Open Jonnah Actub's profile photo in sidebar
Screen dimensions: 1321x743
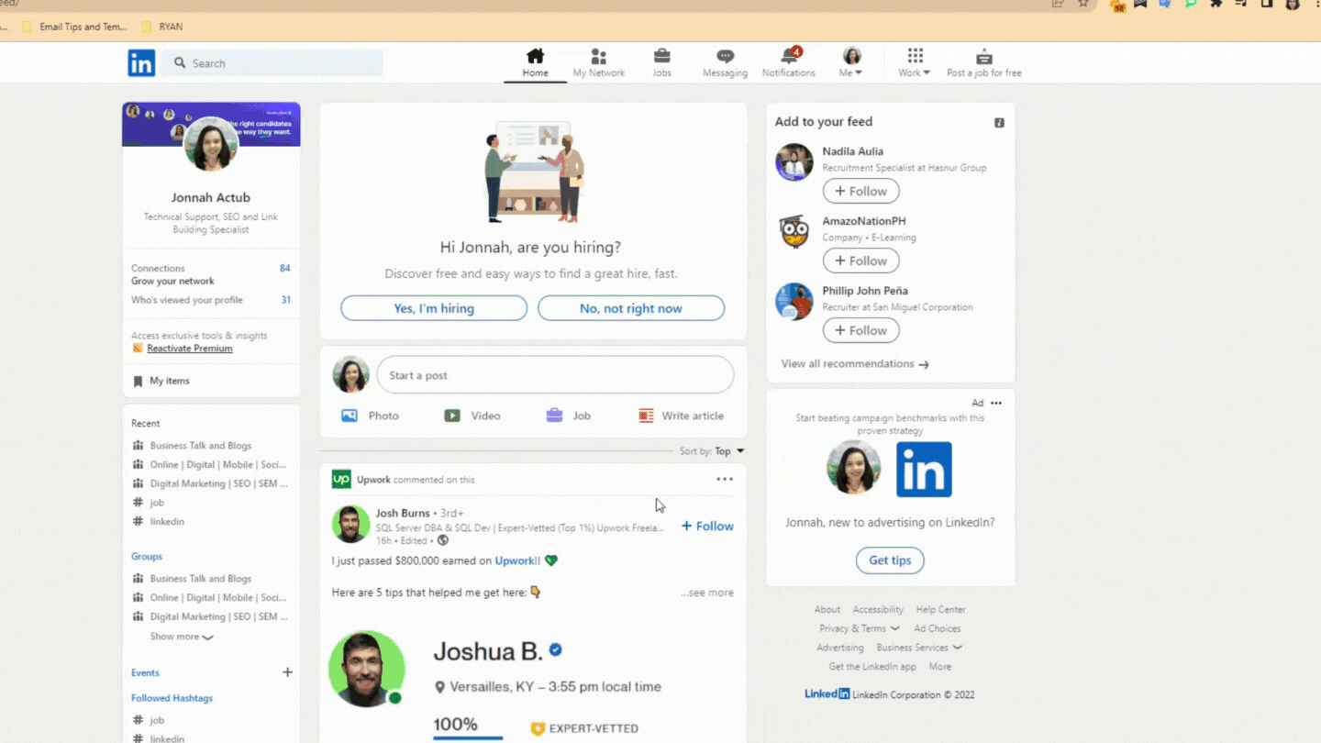click(211, 144)
